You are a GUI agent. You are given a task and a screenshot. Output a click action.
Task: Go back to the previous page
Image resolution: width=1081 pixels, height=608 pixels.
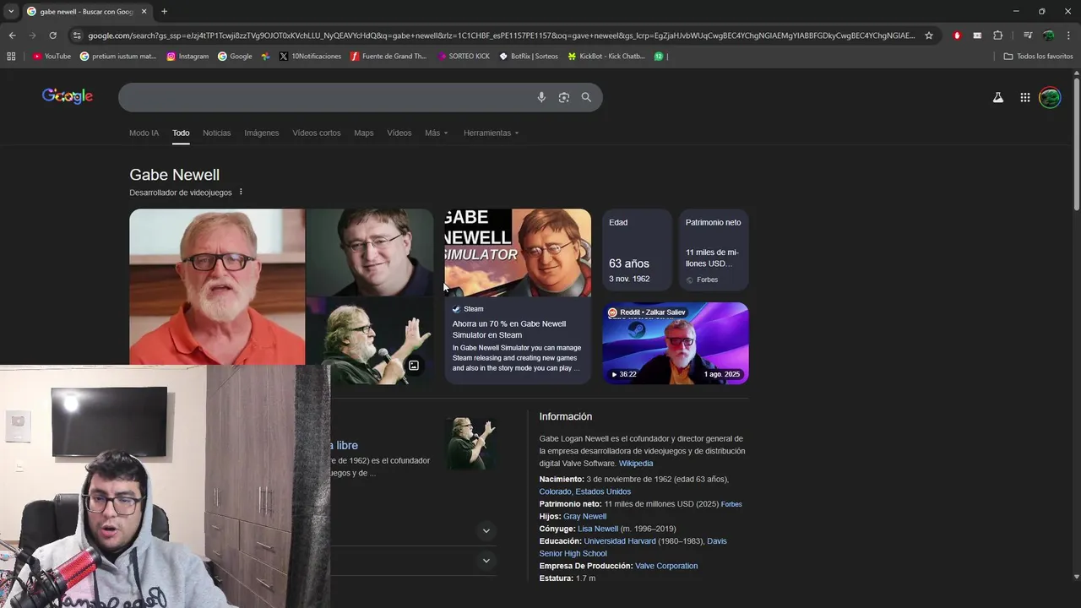[x=12, y=35]
